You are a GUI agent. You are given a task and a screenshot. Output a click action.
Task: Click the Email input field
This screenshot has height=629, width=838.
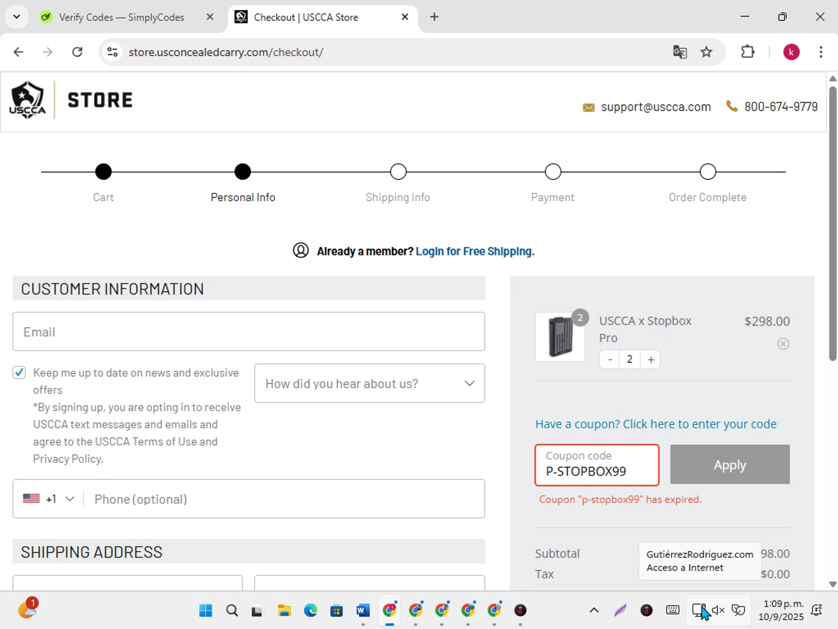pyautogui.click(x=249, y=332)
